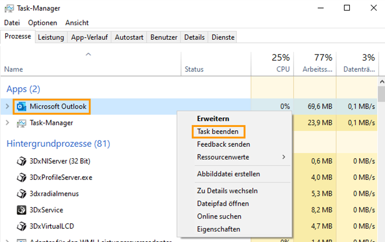Select the 3DxProfileServer.exe row

click(61, 177)
